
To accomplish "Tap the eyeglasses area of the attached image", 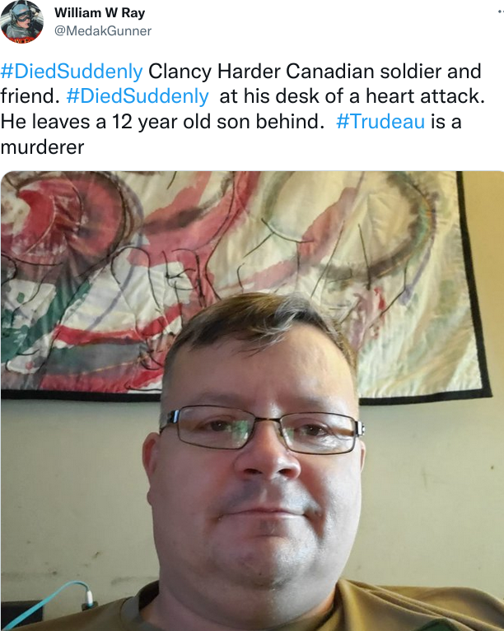I will [x=262, y=429].
